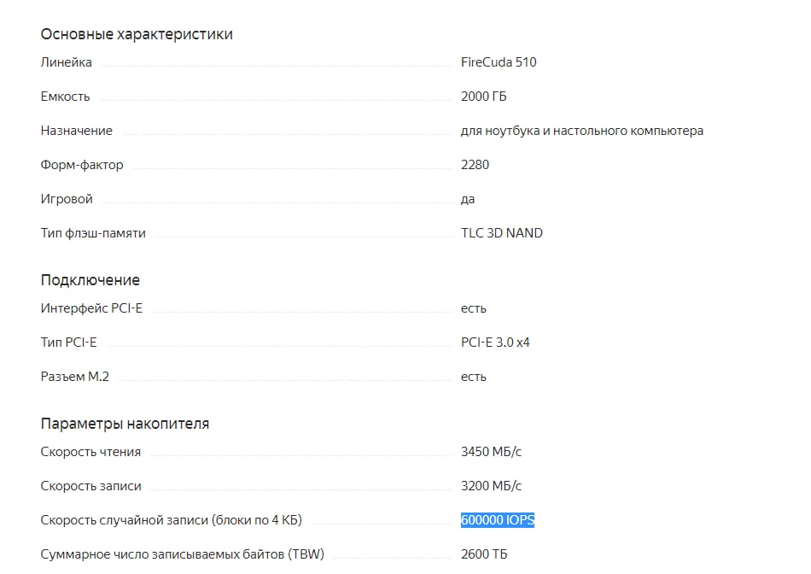Click the Скорость записи label
The image size is (811, 574).
tap(90, 485)
